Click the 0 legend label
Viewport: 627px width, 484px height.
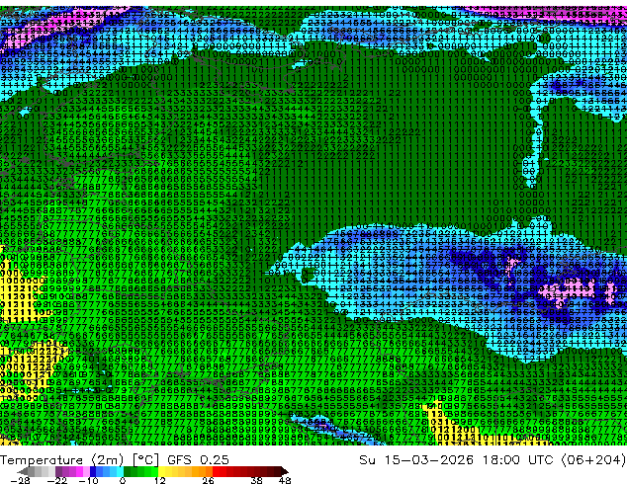tap(123, 480)
